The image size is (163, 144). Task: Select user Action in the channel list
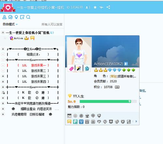tap(19, 38)
